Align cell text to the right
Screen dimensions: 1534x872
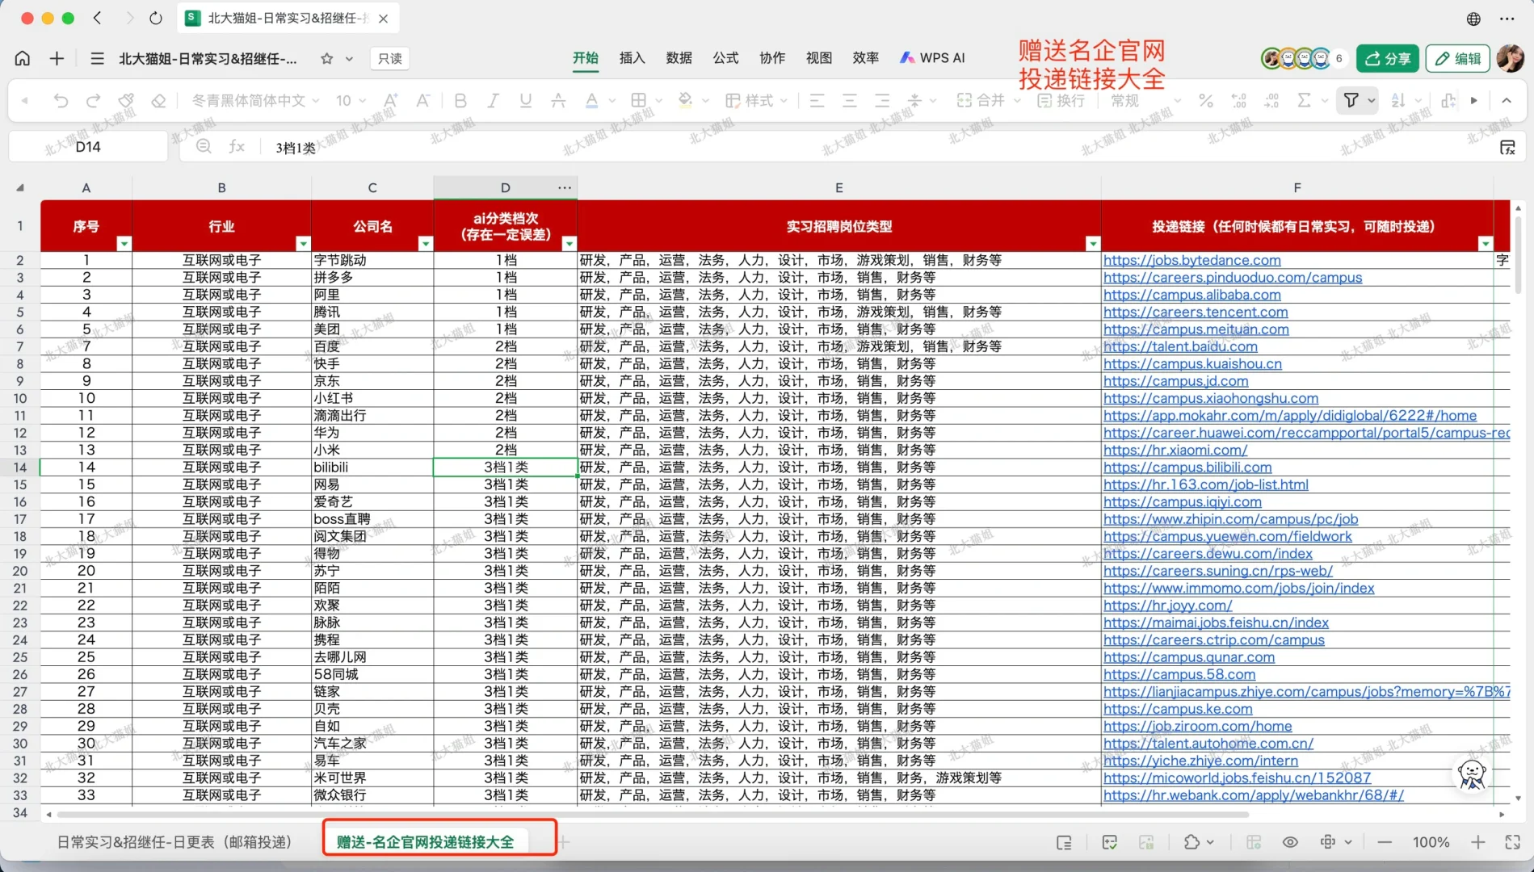pyautogui.click(x=882, y=100)
